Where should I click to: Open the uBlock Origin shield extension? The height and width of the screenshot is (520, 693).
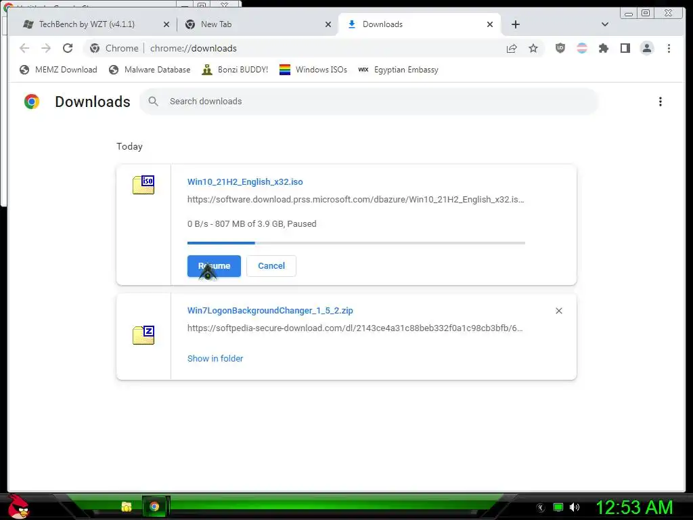560,48
